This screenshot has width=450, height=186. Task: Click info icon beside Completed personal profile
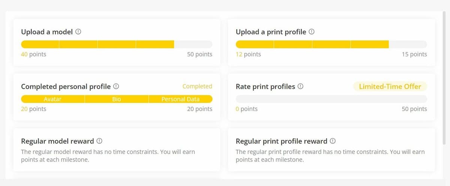[116, 86]
